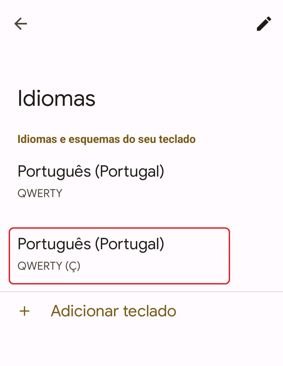The width and height of the screenshot is (283, 366).
Task: Add a new keyboard with the plus sign
Action: (x=25, y=311)
